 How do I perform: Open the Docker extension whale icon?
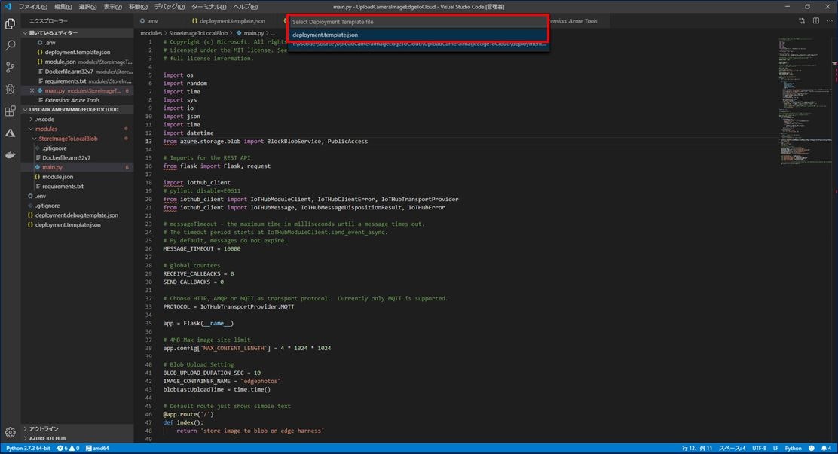tap(10, 155)
